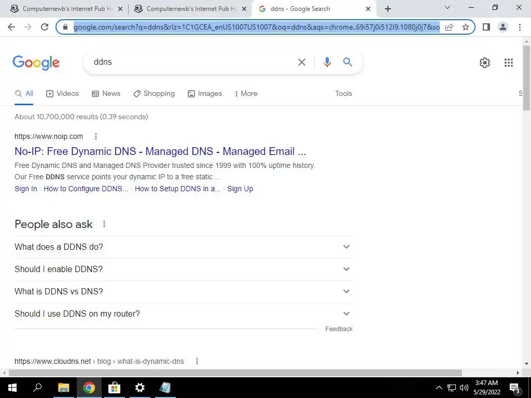Open File Explorer from taskbar
The image size is (531, 398).
(x=64, y=388)
